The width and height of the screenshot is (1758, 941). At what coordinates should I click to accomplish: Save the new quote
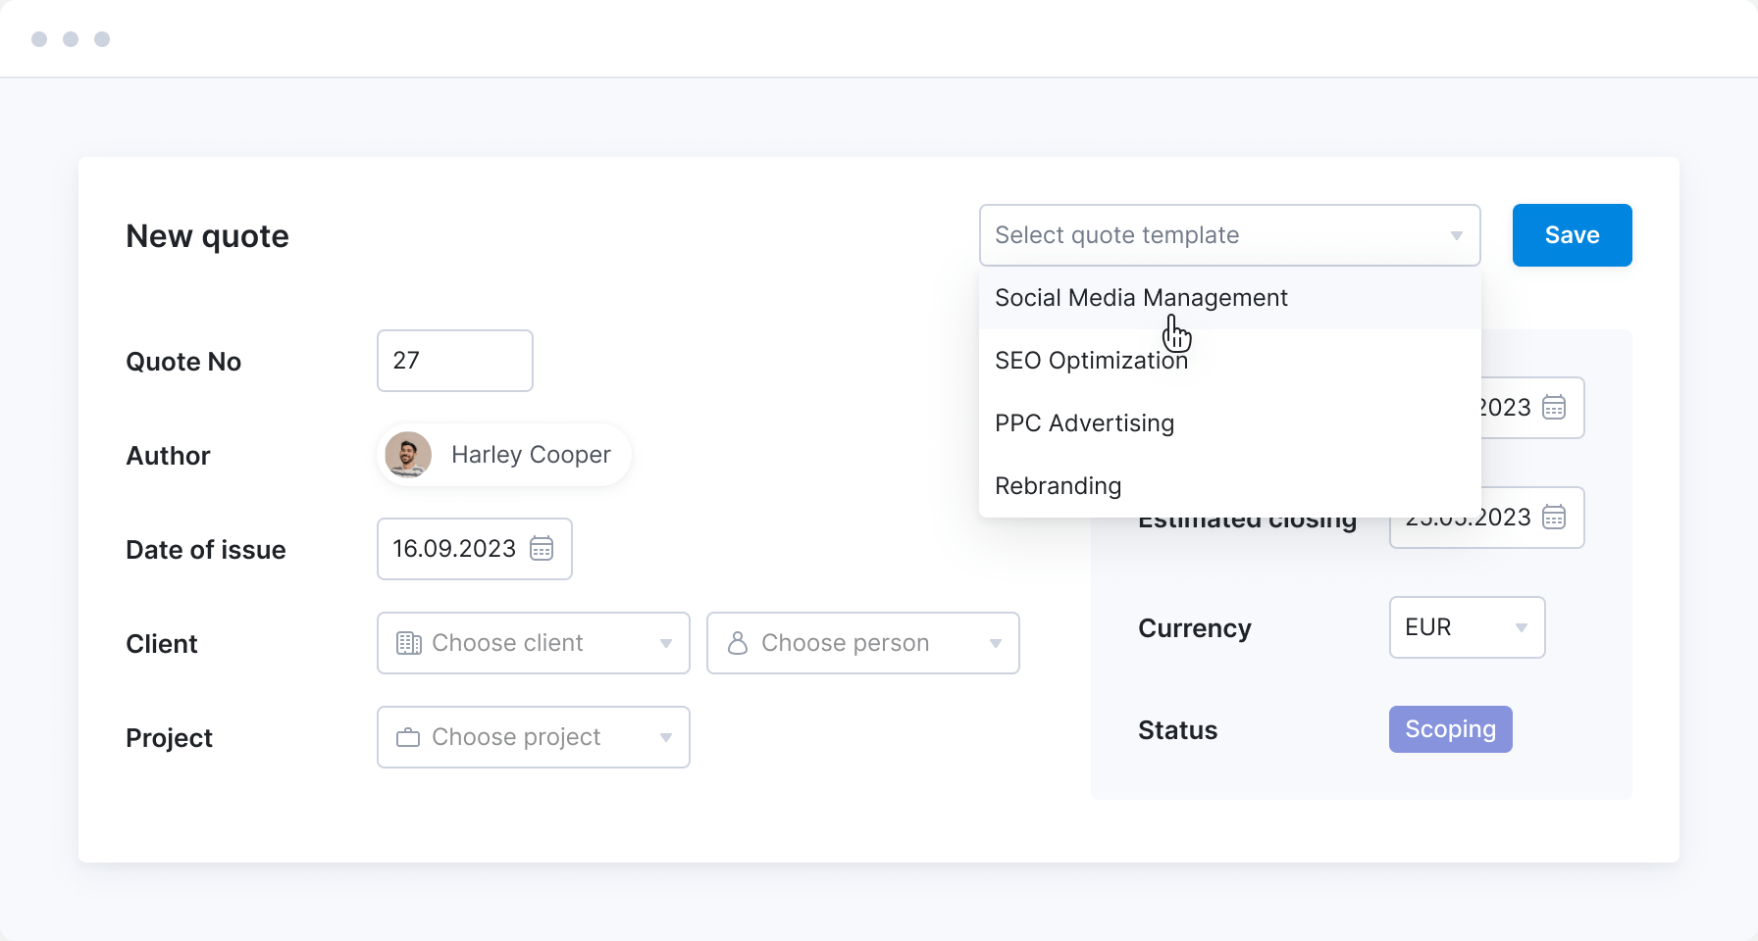pyautogui.click(x=1572, y=235)
